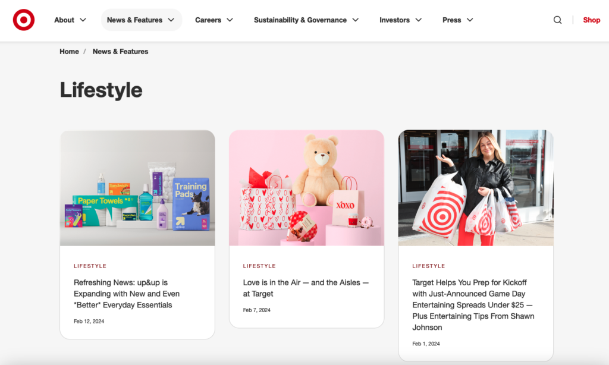Open the search magnifier icon
This screenshot has height=365, width=609.
tap(557, 20)
